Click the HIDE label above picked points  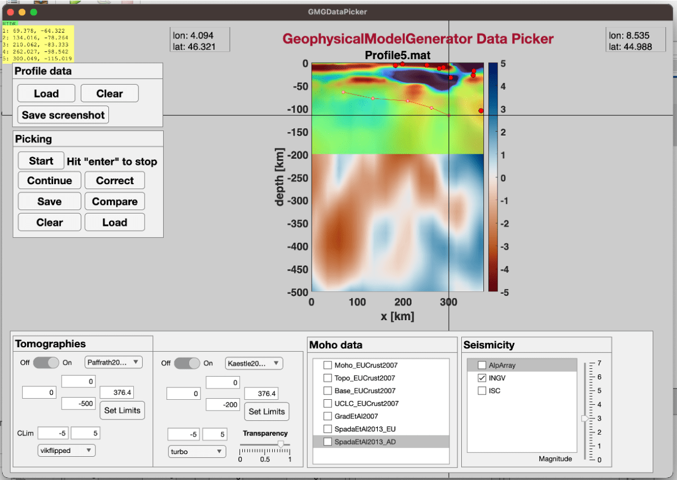(x=9, y=23)
